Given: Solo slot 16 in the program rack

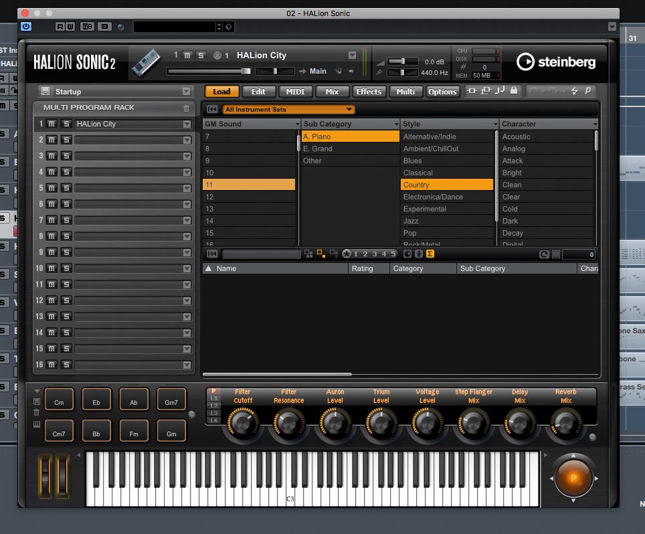Looking at the screenshot, I should pos(66,365).
